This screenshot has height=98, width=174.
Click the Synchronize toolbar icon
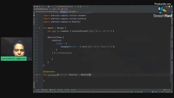click(40, 7)
